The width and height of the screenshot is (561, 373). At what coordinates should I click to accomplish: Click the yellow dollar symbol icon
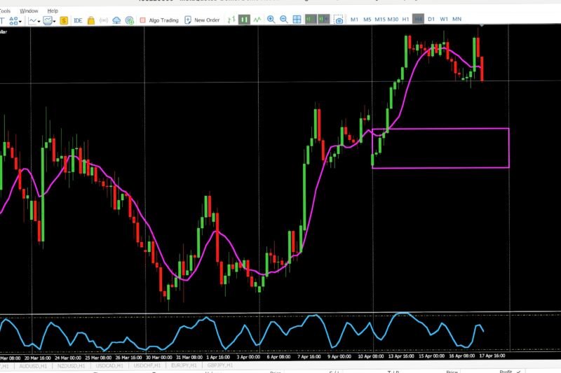(64, 20)
